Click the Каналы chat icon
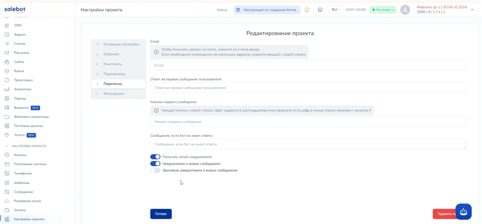Viewport: 482px width, 224px height. (7, 155)
